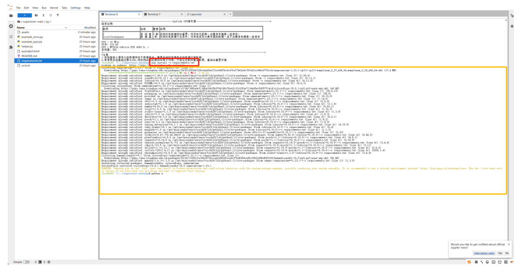The height and width of the screenshot is (266, 514).
Task: Click the terminal count icon in status bar
Action: click(39, 262)
